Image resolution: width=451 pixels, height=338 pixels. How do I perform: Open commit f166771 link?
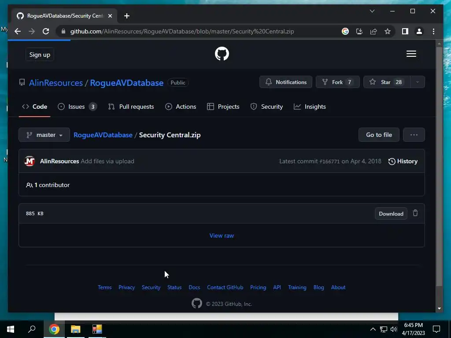coord(329,162)
